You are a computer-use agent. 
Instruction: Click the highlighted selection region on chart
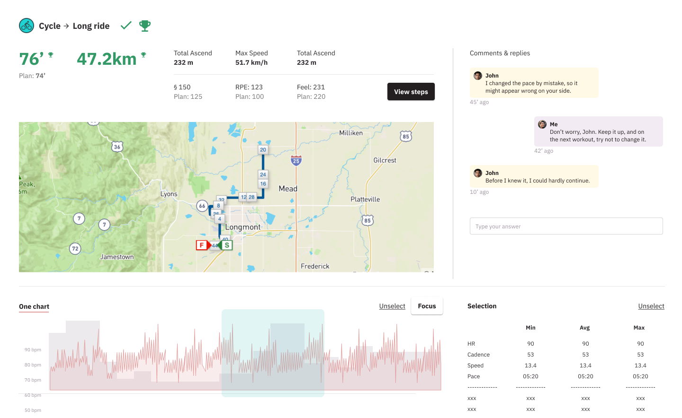coord(273,353)
